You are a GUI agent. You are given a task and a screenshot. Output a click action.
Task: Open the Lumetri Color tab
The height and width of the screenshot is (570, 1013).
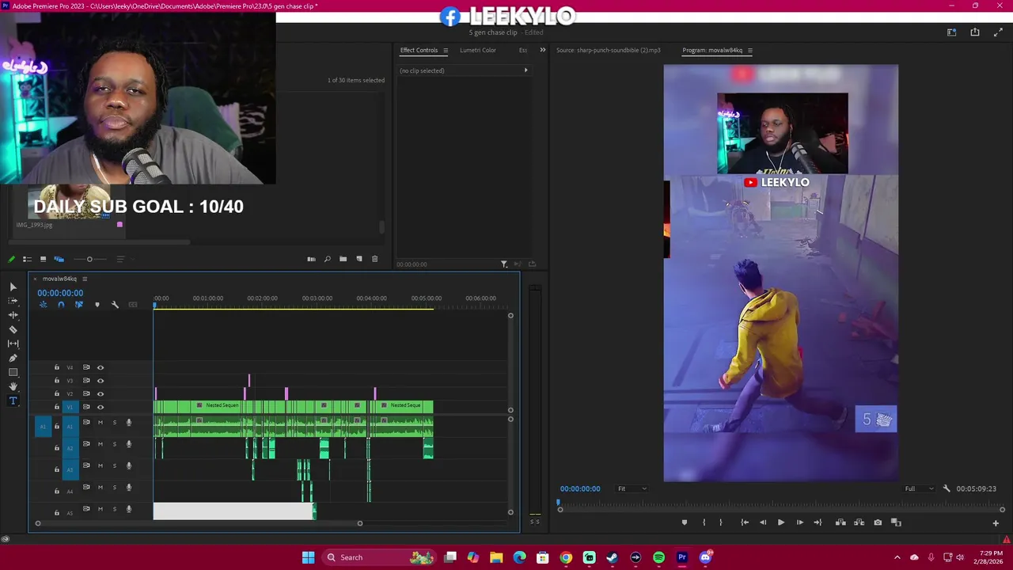[x=478, y=50]
